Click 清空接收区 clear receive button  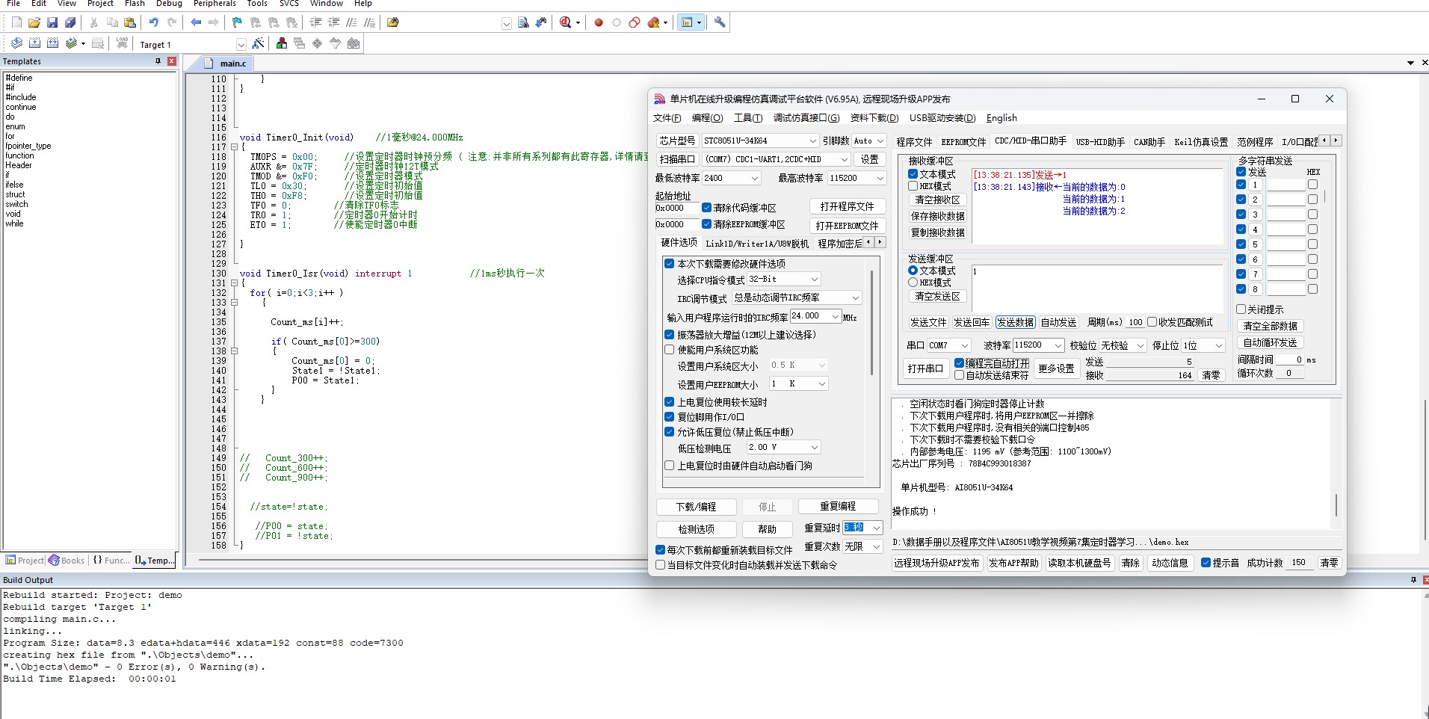(x=938, y=200)
